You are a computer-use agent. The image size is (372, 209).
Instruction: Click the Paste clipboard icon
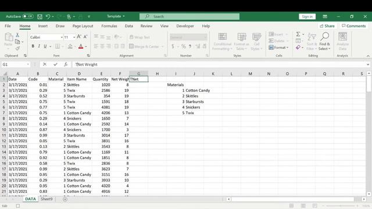9,37
